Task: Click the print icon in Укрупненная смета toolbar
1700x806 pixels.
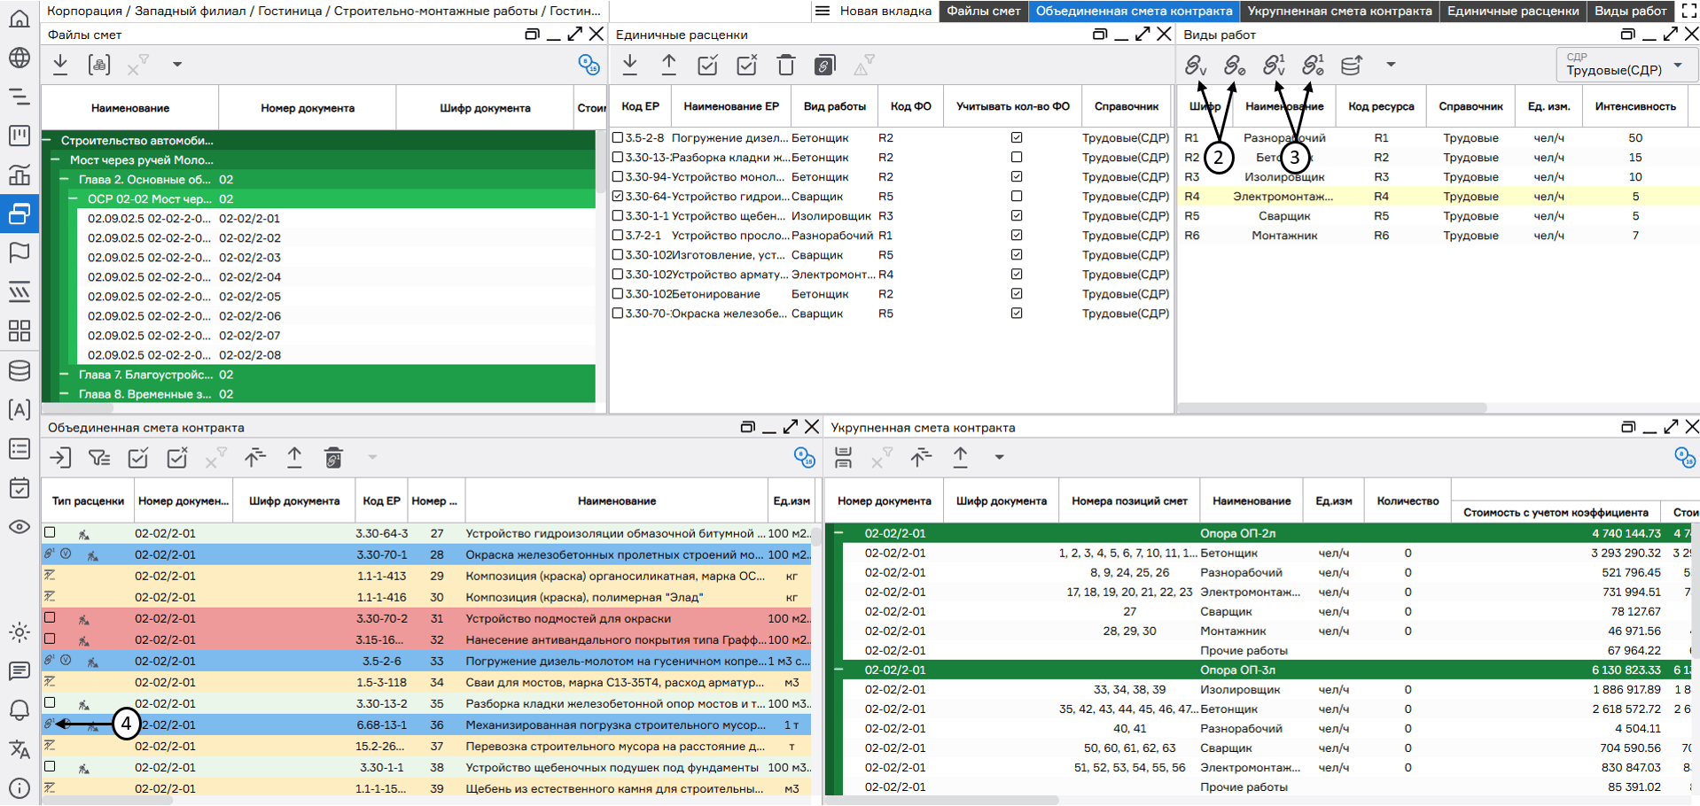Action: [x=843, y=457]
